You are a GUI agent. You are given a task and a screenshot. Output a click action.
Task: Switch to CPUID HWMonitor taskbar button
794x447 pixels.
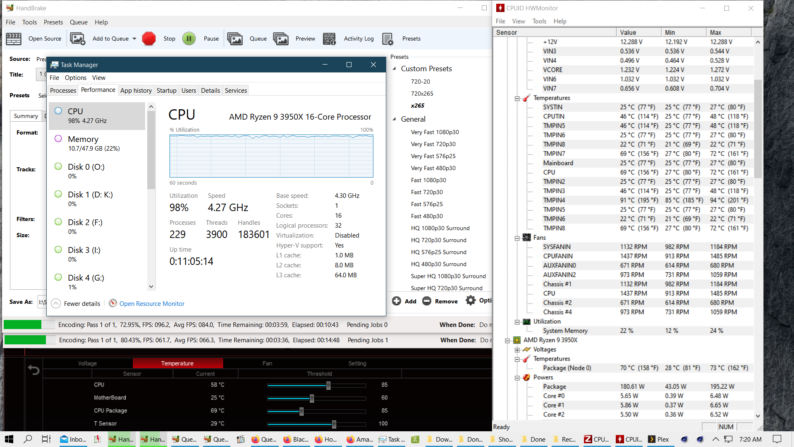629,439
